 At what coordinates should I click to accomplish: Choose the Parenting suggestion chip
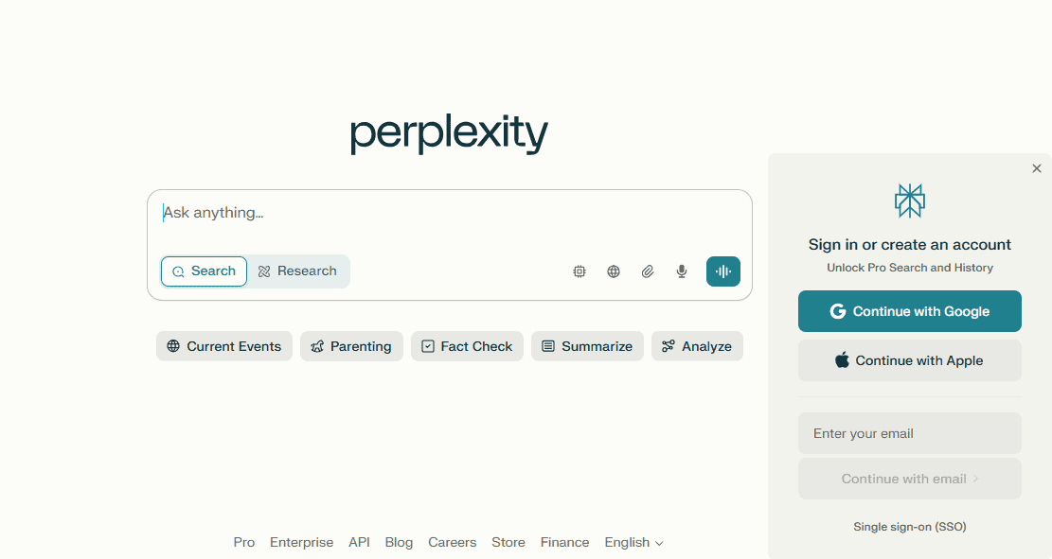click(351, 346)
